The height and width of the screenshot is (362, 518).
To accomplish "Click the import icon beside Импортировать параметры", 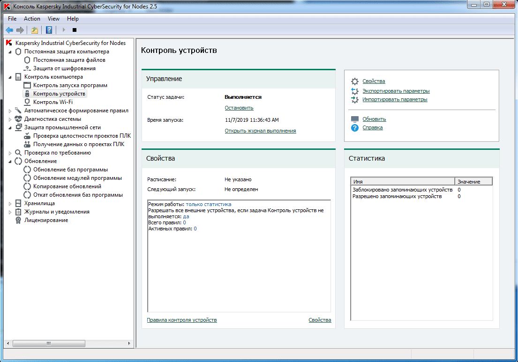I will (x=355, y=99).
